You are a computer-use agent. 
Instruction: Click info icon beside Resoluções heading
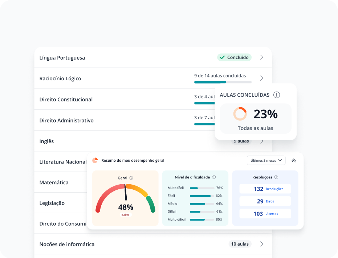(x=276, y=177)
